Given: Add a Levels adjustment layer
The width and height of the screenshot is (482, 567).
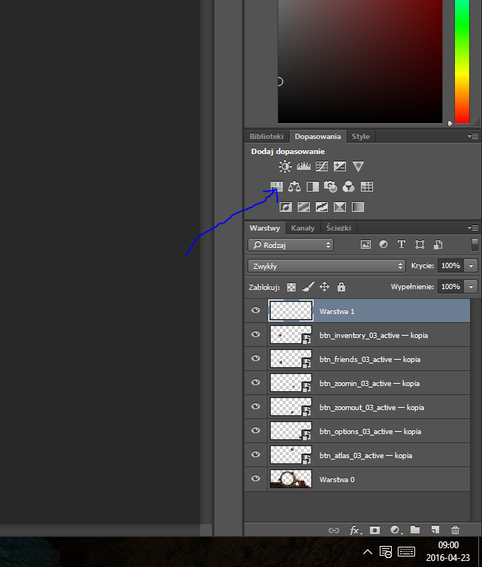Looking at the screenshot, I should (304, 166).
